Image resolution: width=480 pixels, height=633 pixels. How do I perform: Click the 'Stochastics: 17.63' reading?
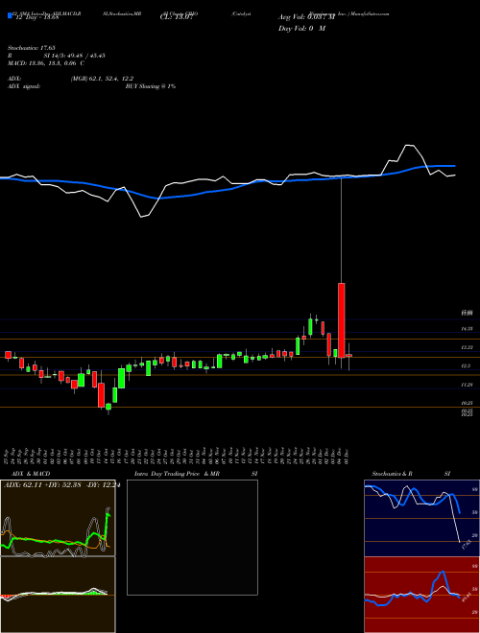coord(32,48)
